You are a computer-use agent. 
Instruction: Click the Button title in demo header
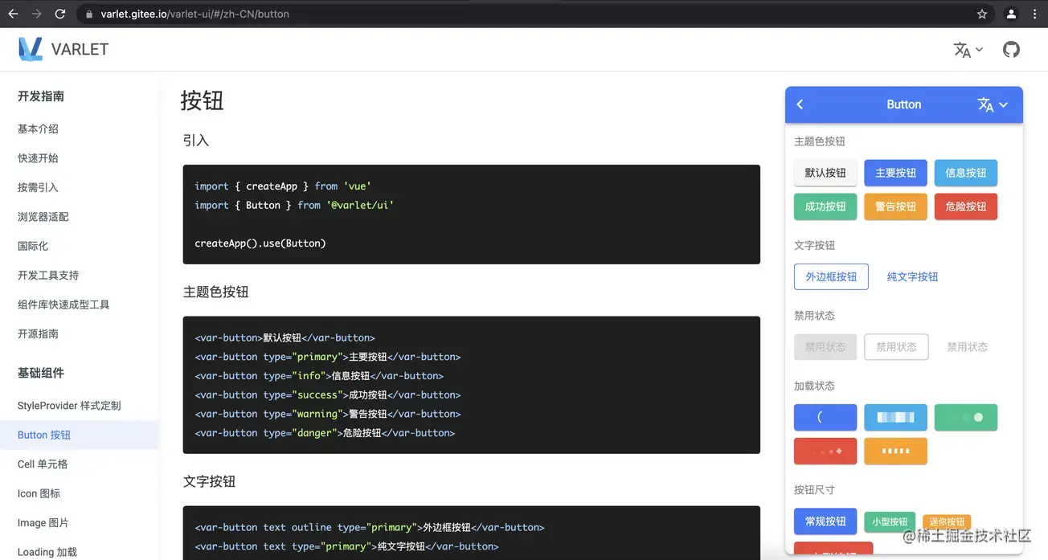pos(903,104)
